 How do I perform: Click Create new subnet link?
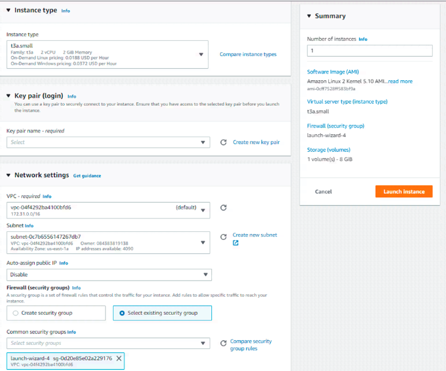255,235
